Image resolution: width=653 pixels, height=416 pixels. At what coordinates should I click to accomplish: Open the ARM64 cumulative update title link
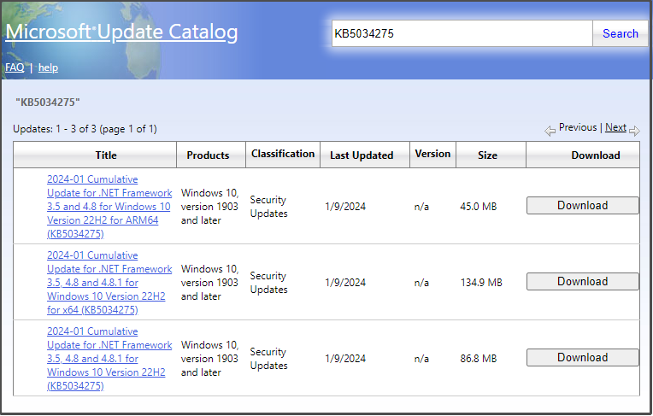109,207
